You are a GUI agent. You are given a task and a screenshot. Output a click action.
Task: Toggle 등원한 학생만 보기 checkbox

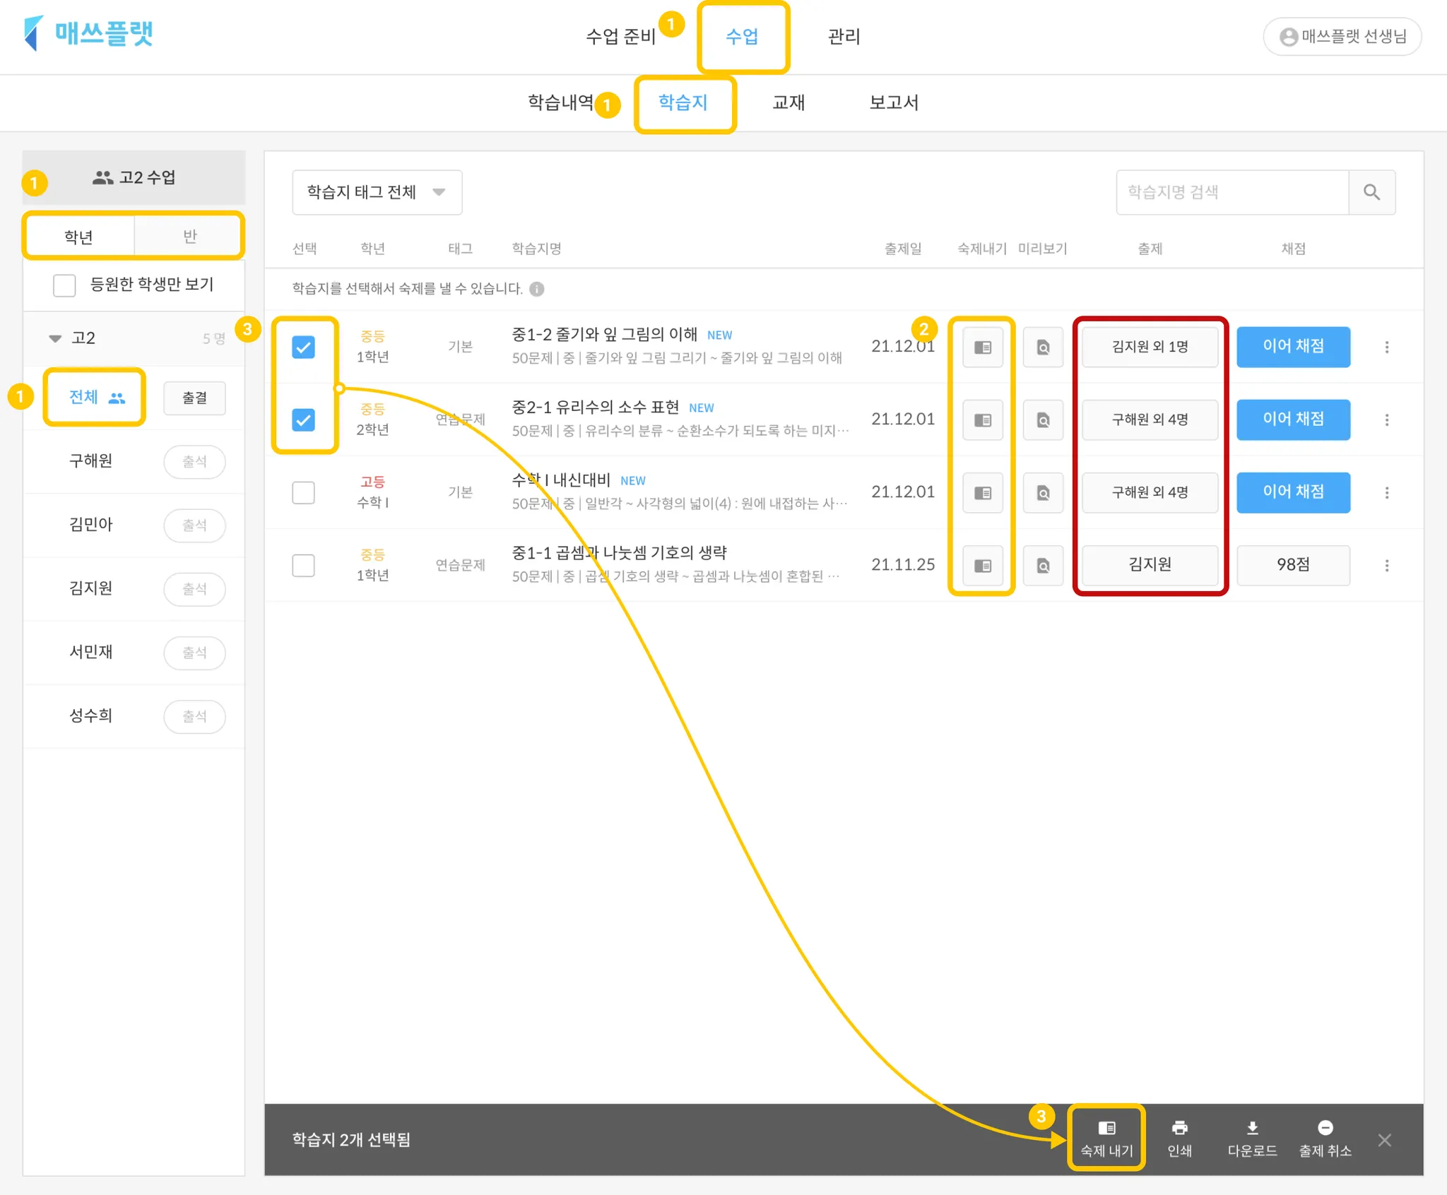[64, 285]
